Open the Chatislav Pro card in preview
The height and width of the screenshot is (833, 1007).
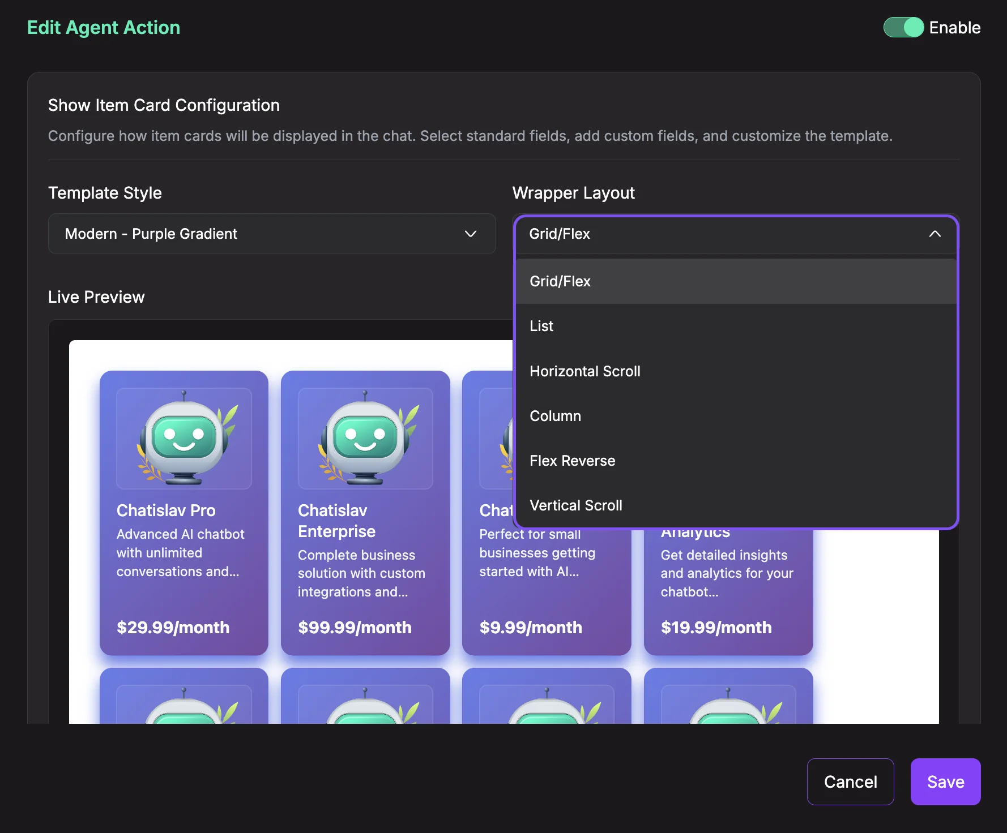pos(184,512)
